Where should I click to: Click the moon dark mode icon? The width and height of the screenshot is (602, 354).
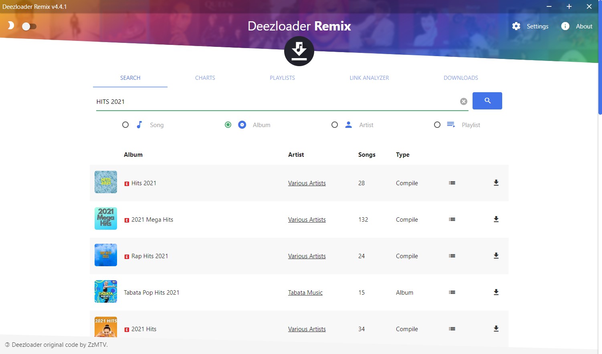tap(11, 26)
